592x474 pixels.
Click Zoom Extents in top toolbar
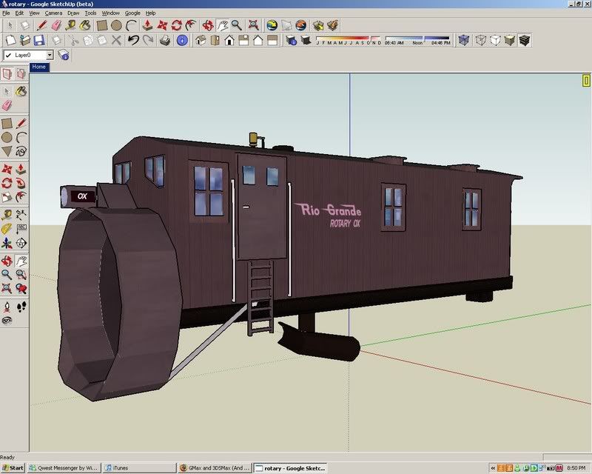253,26
